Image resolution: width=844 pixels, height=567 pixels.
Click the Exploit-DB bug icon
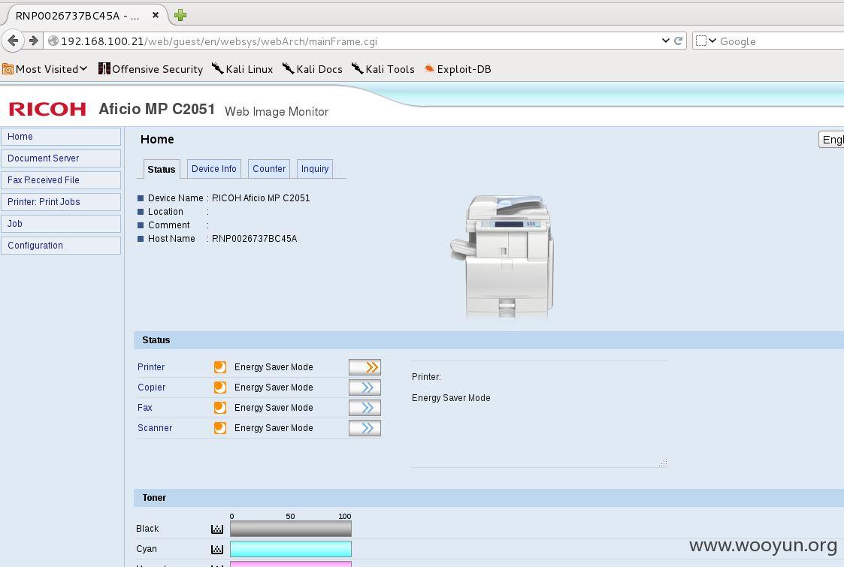429,69
